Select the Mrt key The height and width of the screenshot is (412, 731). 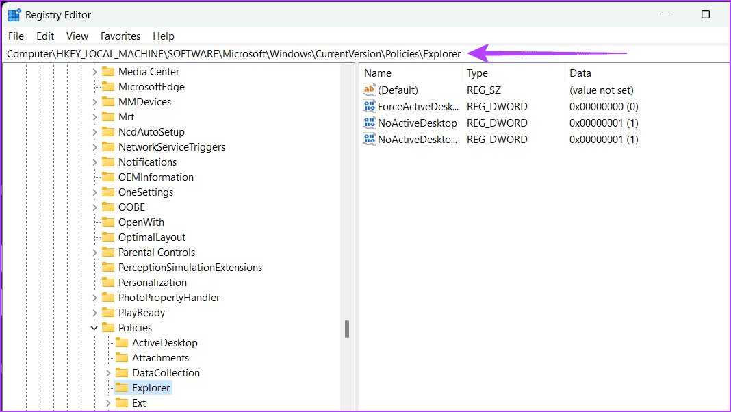(x=126, y=117)
